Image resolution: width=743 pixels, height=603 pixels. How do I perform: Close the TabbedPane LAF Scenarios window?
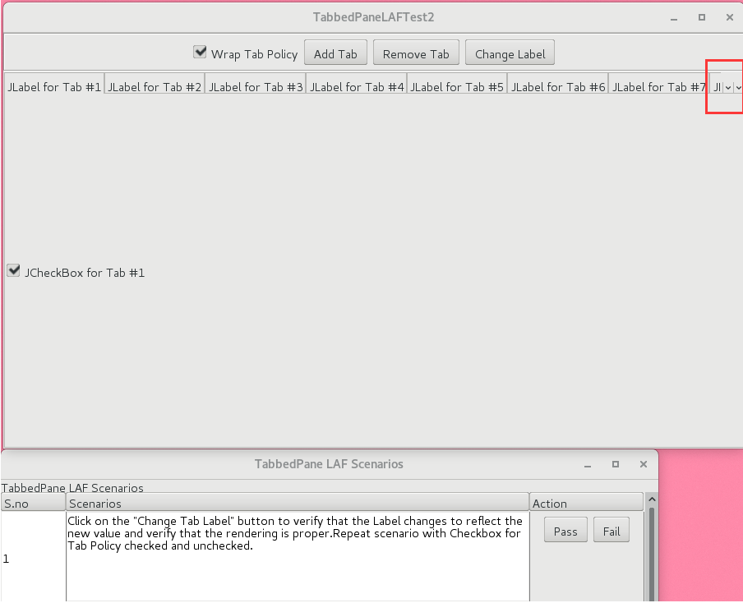click(643, 464)
